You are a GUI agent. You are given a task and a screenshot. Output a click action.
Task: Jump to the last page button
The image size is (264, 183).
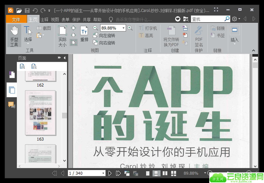point(118,173)
